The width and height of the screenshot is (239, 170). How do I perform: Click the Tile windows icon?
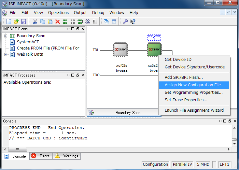click(114, 21)
